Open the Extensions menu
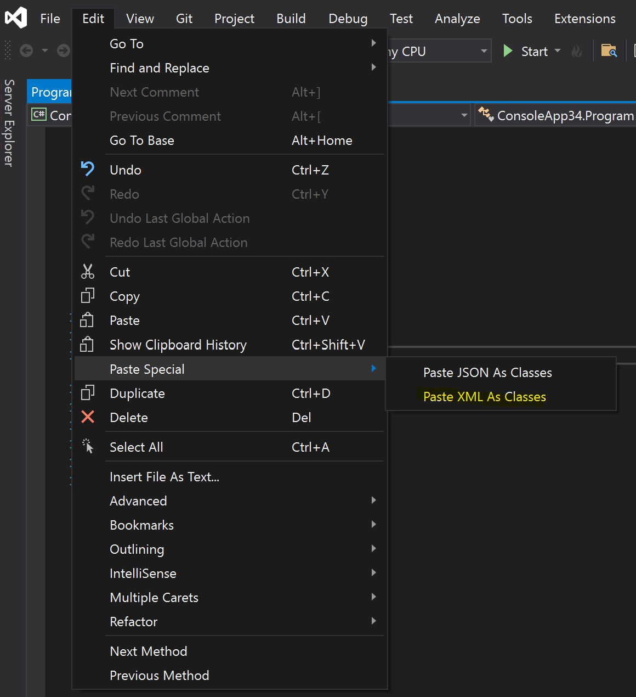 585,19
